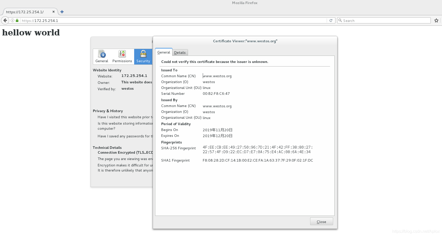The image size is (442, 236).
Task: Click Connection Encrypted line in Technical Details
Action: [x=125, y=152]
